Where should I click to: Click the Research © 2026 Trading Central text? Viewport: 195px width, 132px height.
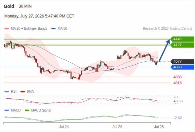[x=167, y=29]
